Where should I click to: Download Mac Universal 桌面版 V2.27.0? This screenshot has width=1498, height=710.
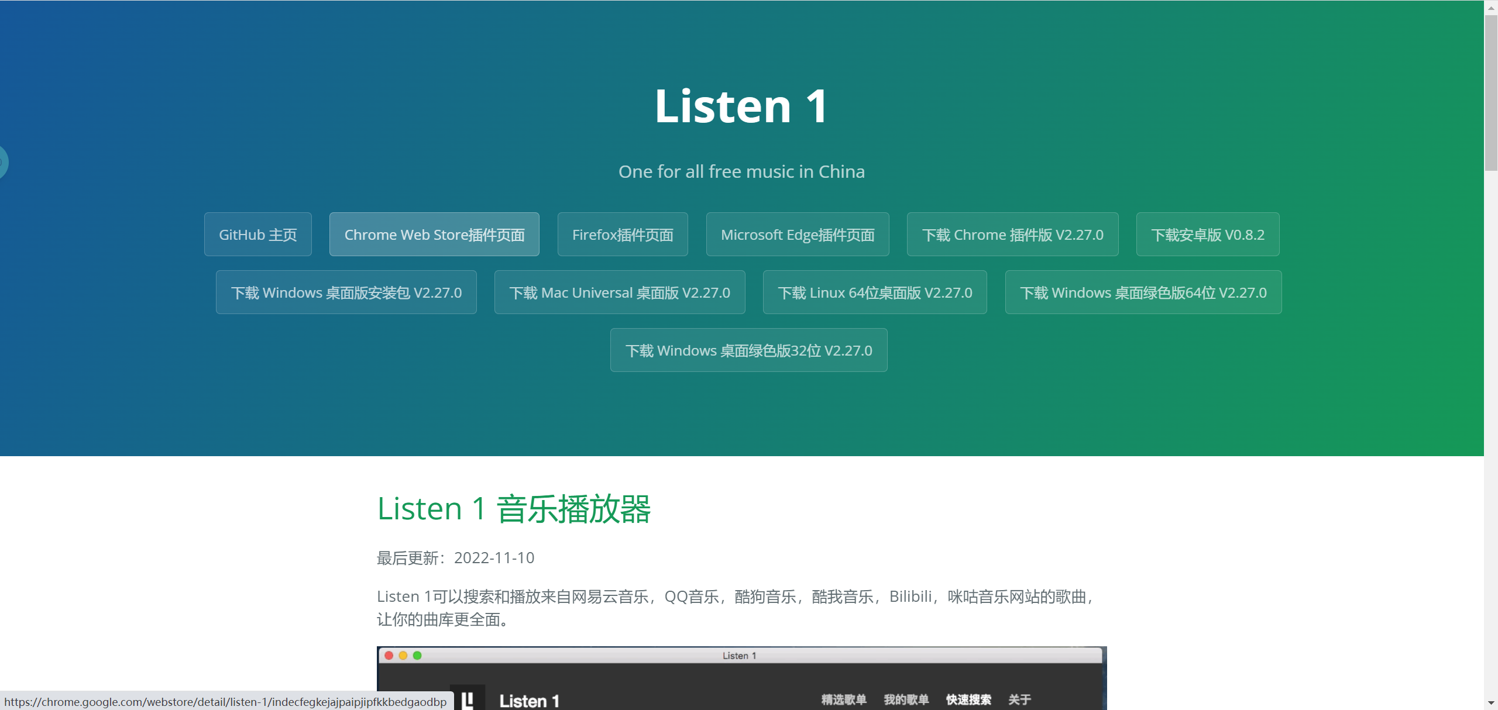click(619, 292)
